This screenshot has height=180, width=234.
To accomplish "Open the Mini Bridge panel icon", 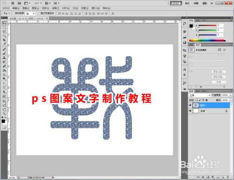I will click(19, 3).
